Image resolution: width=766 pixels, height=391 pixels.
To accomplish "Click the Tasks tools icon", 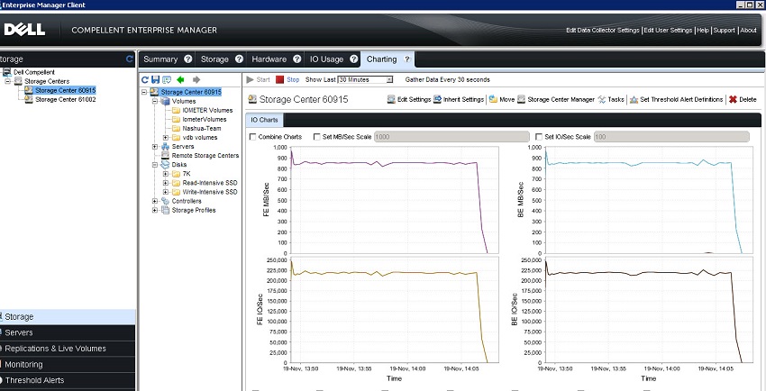I will coord(602,99).
